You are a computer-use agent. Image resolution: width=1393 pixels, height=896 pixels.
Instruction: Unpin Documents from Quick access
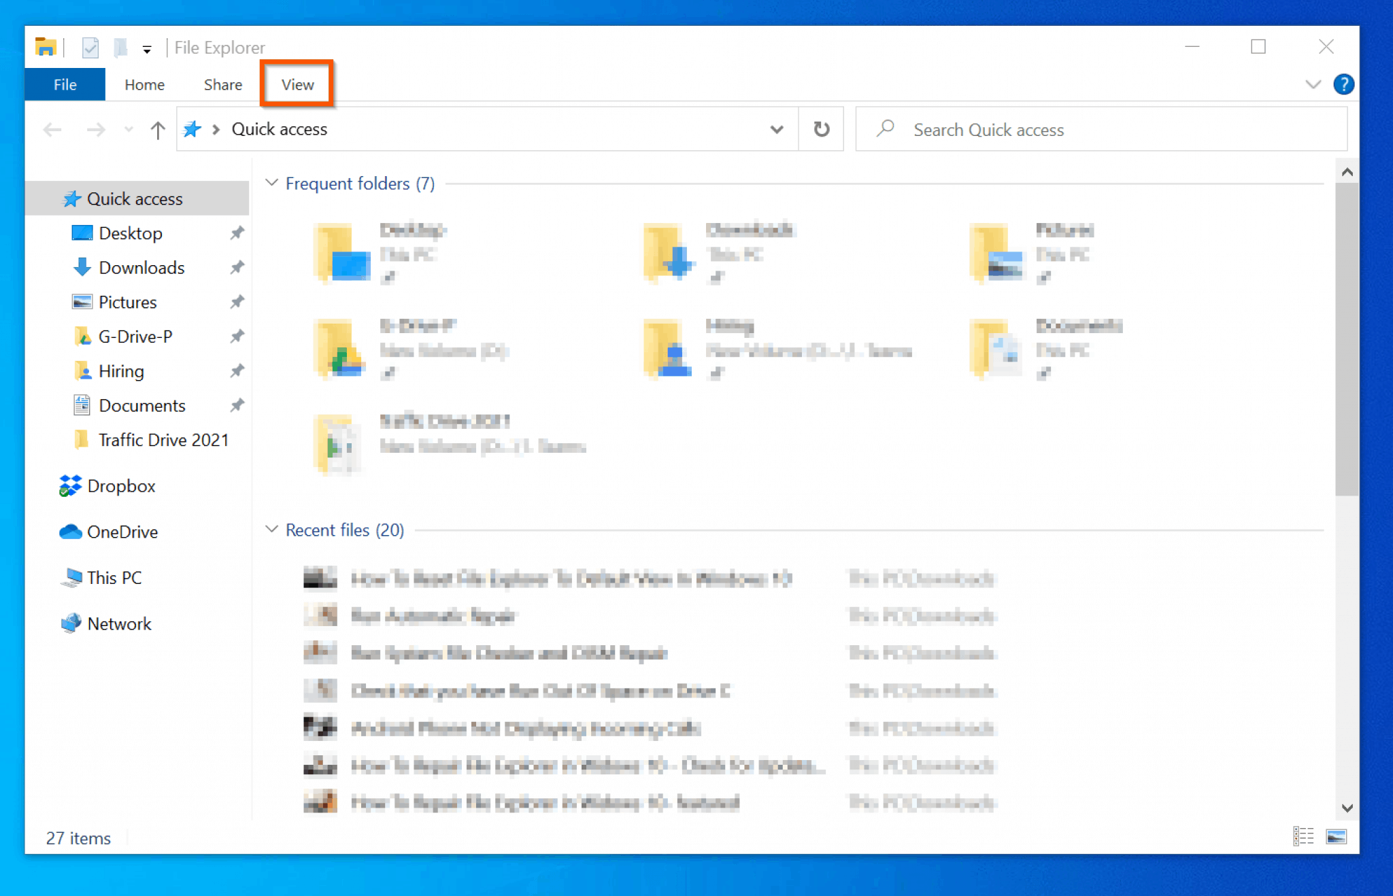[237, 404]
